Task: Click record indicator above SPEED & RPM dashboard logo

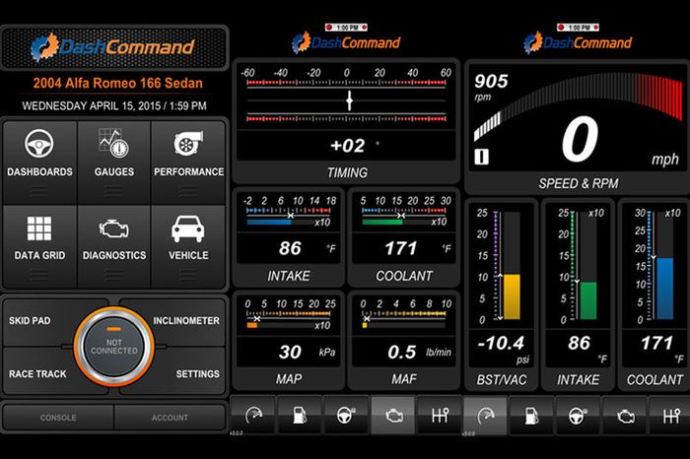Action: point(578,28)
